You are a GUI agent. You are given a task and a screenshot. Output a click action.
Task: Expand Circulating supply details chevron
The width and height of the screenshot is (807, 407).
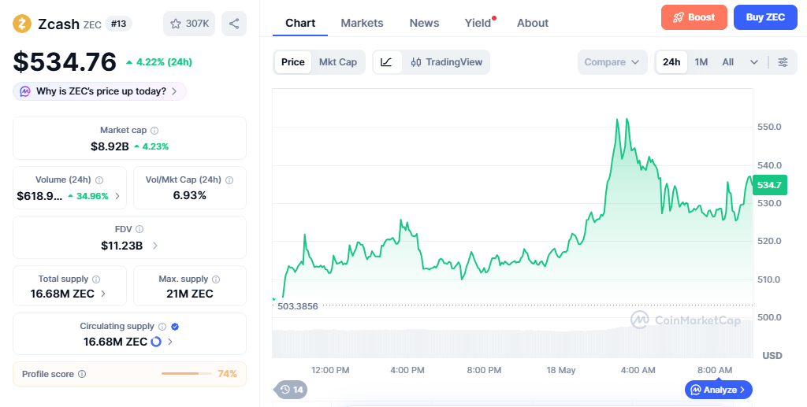pyautogui.click(x=170, y=341)
